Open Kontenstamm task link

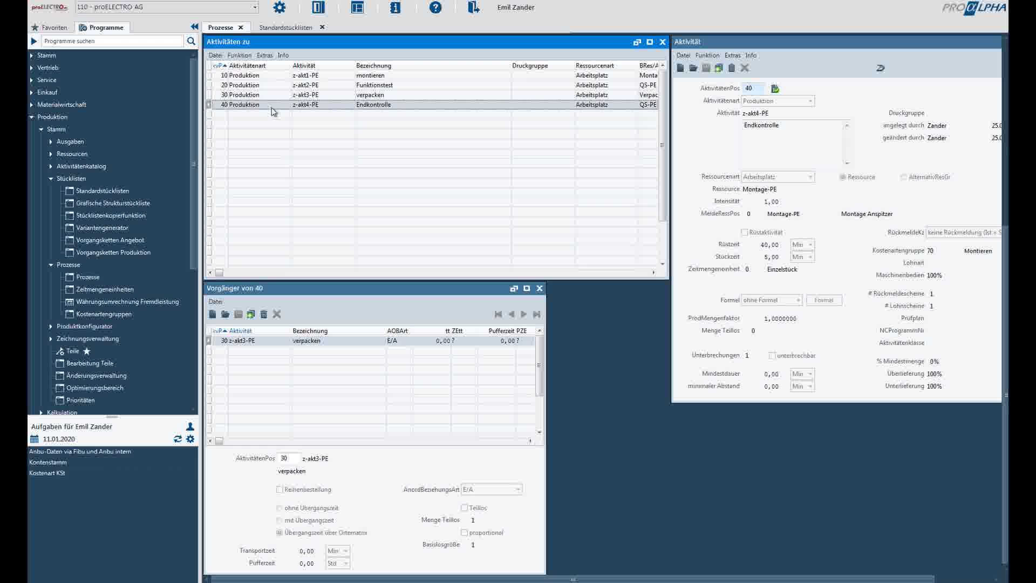(x=48, y=463)
